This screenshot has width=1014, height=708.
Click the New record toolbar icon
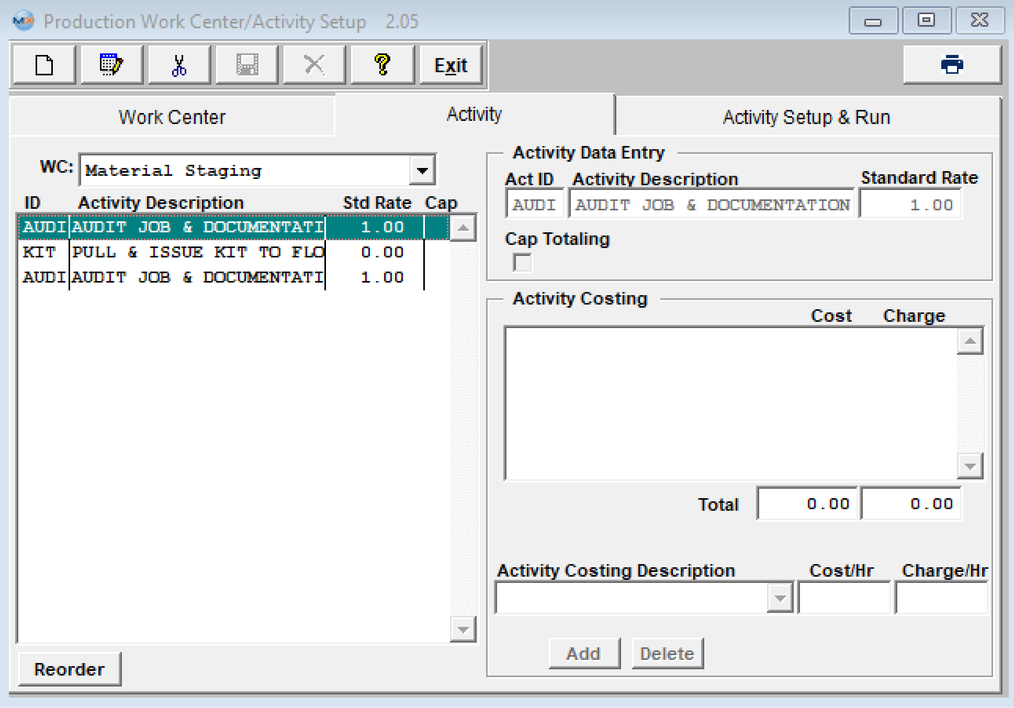pos(44,65)
